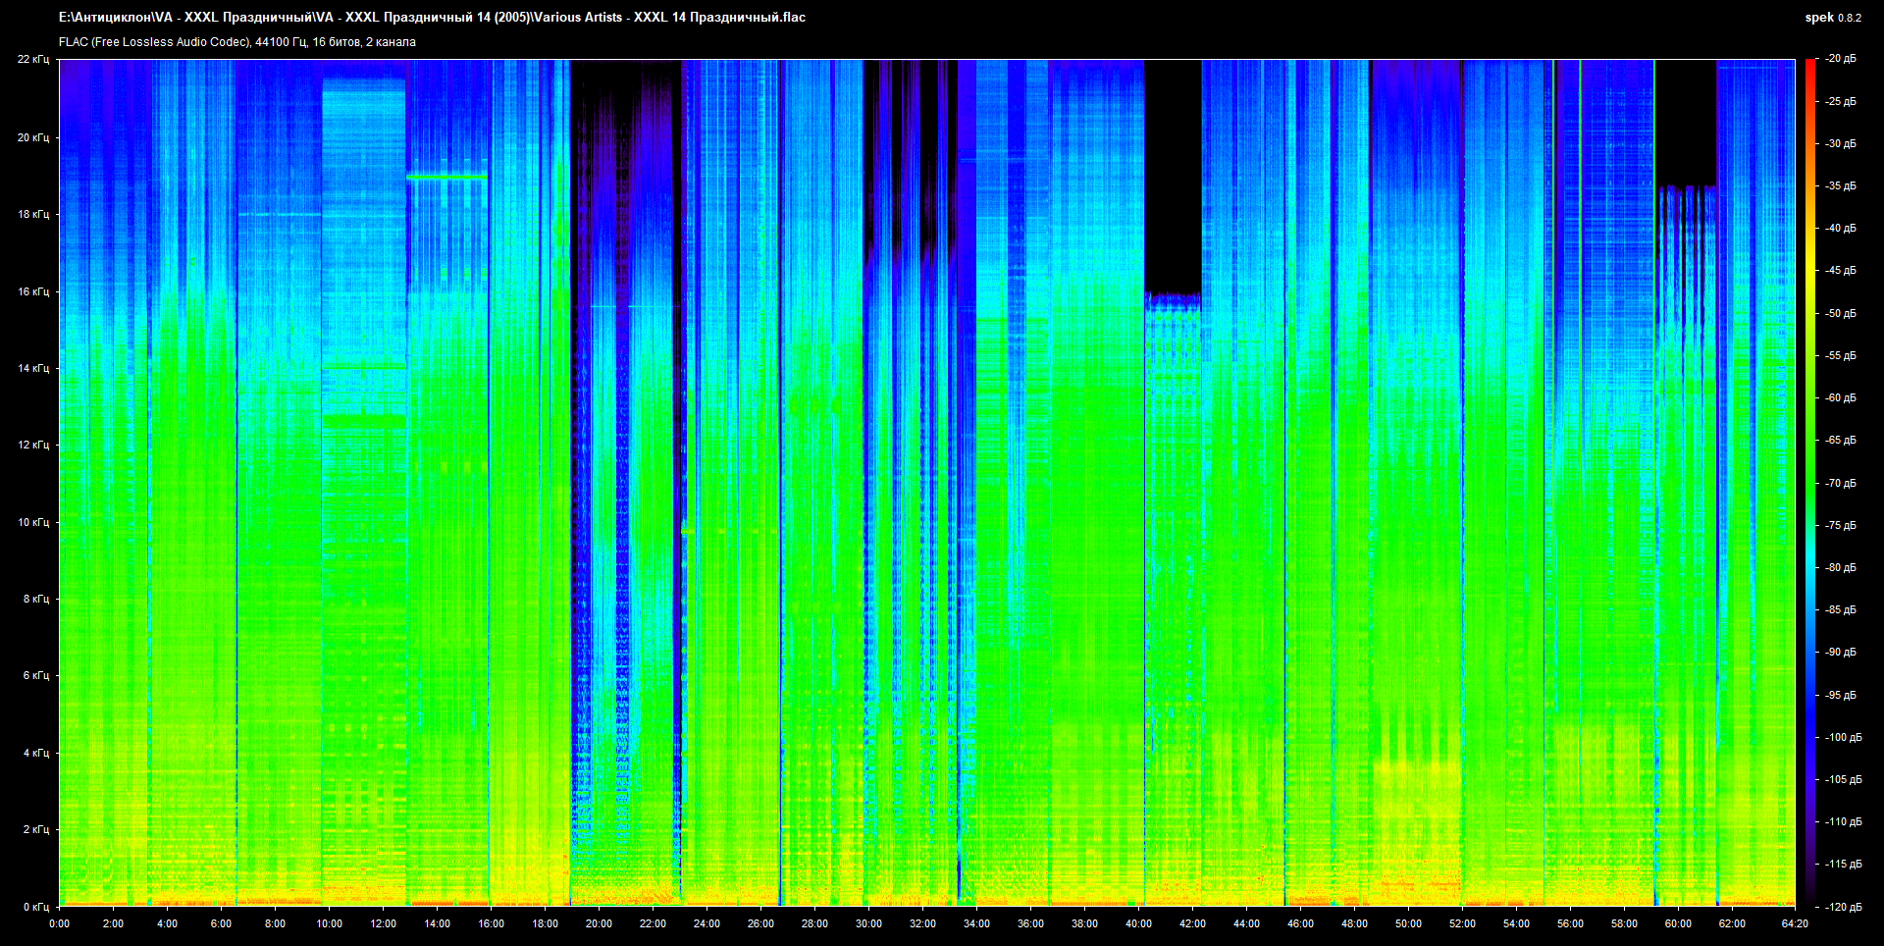
Task: Click the 10 кГц frequency label
Action: pos(32,522)
